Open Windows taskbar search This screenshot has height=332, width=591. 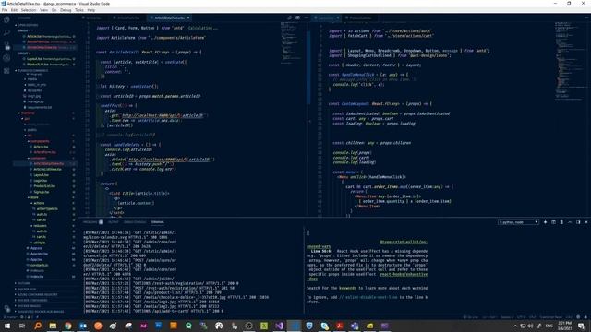coord(38,326)
